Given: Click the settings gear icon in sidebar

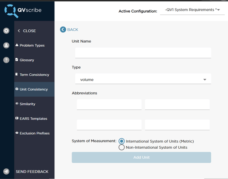Looking at the screenshot, I should (6, 31).
